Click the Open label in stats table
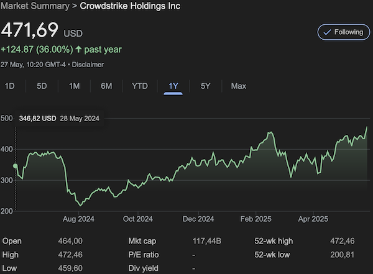 point(12,241)
